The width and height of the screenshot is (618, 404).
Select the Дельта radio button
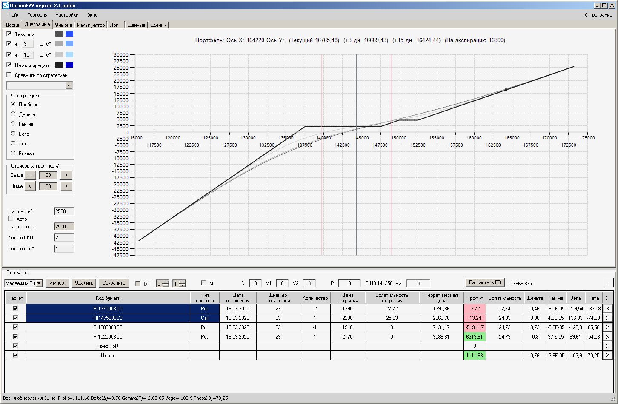click(x=13, y=114)
